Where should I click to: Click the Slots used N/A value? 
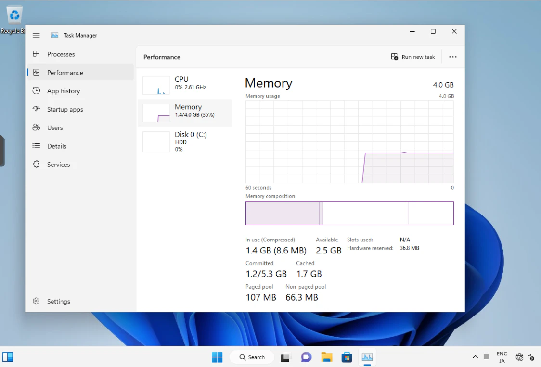coord(405,240)
